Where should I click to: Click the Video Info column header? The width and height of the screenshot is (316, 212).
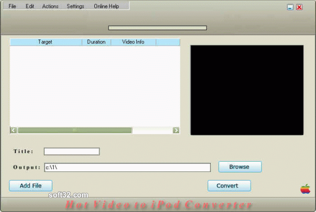tap(133, 42)
